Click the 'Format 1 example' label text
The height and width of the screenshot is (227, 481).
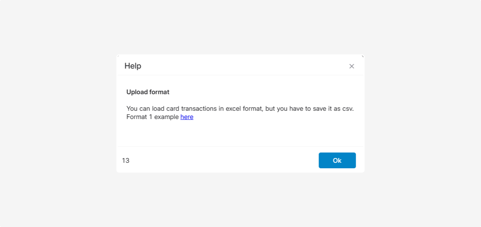[153, 117]
